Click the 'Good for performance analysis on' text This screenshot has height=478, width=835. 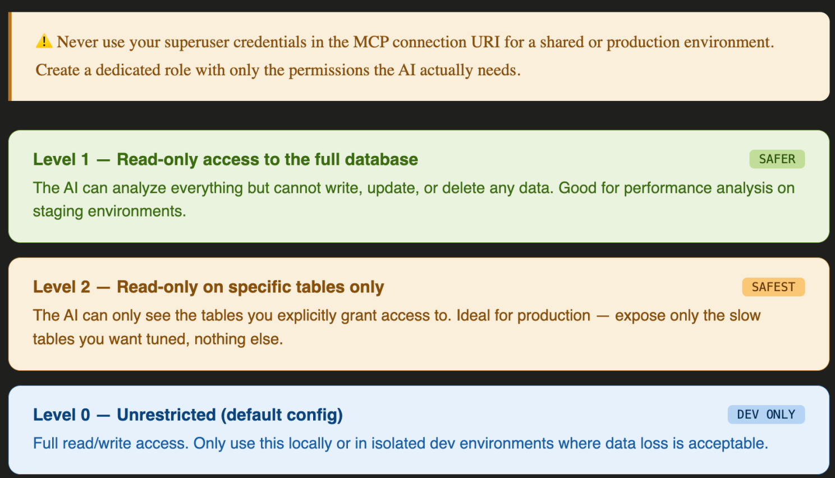coord(677,188)
